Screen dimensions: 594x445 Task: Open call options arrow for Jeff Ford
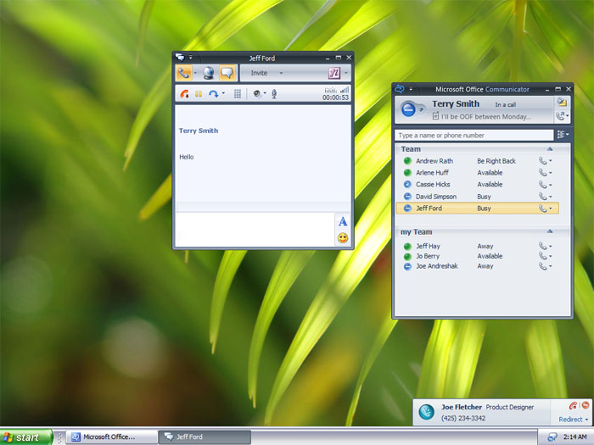click(551, 209)
